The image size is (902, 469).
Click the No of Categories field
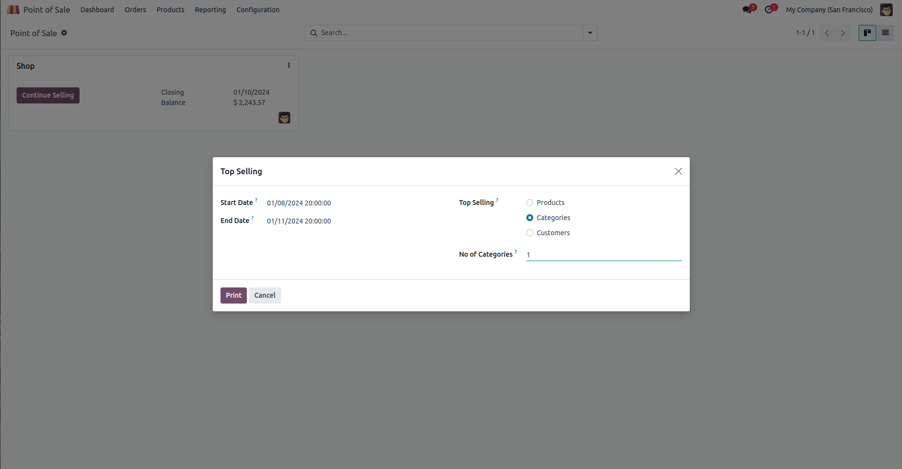(603, 255)
